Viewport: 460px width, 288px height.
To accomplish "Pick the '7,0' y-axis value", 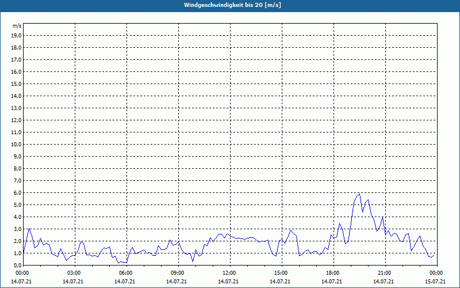I will pyautogui.click(x=17, y=180).
